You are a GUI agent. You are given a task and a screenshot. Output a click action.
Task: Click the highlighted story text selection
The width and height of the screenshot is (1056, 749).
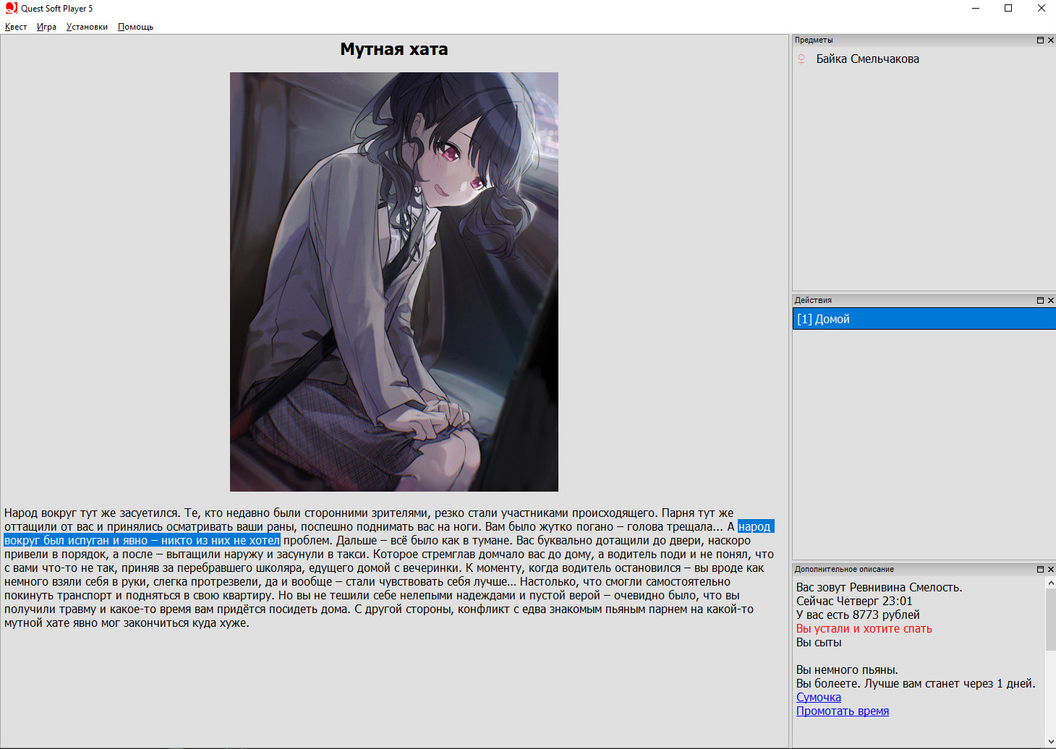coord(142,540)
